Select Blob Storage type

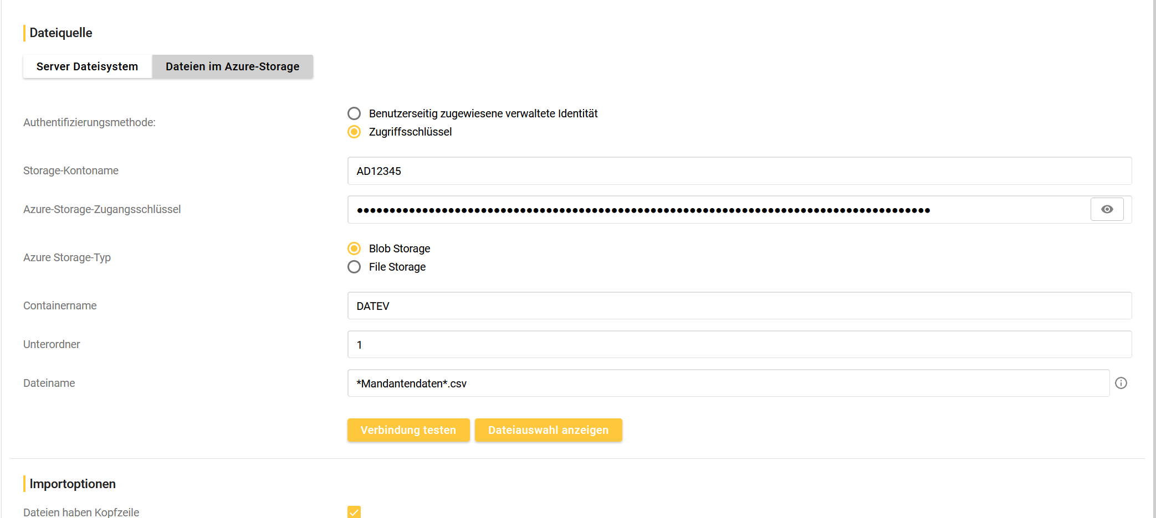point(354,248)
